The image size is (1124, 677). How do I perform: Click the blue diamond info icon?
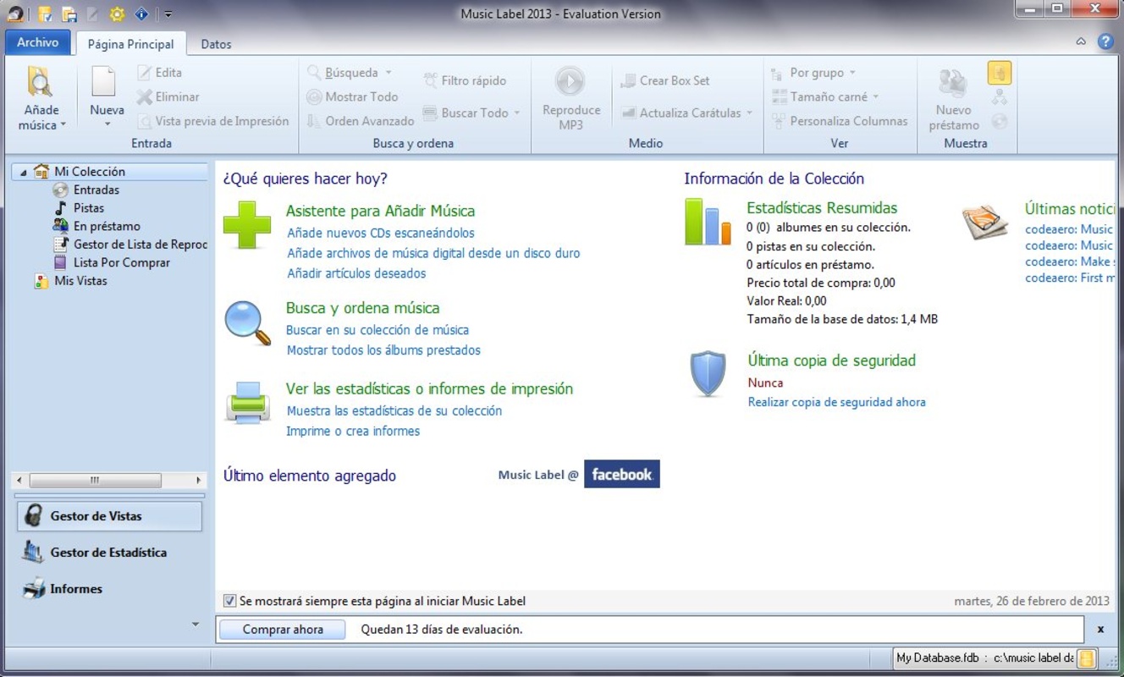click(141, 14)
